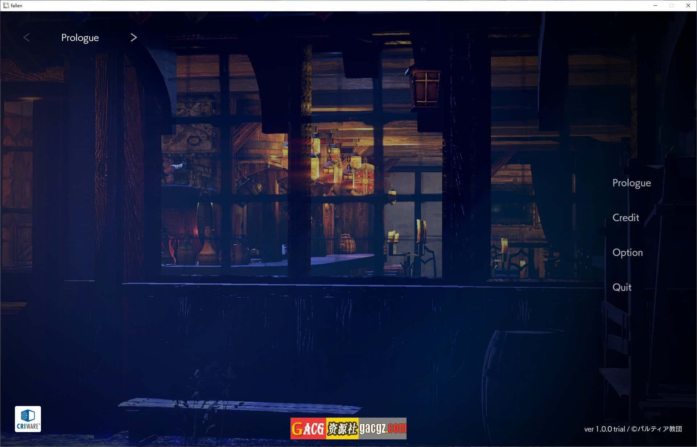Open the Credit menu entry

(626, 217)
